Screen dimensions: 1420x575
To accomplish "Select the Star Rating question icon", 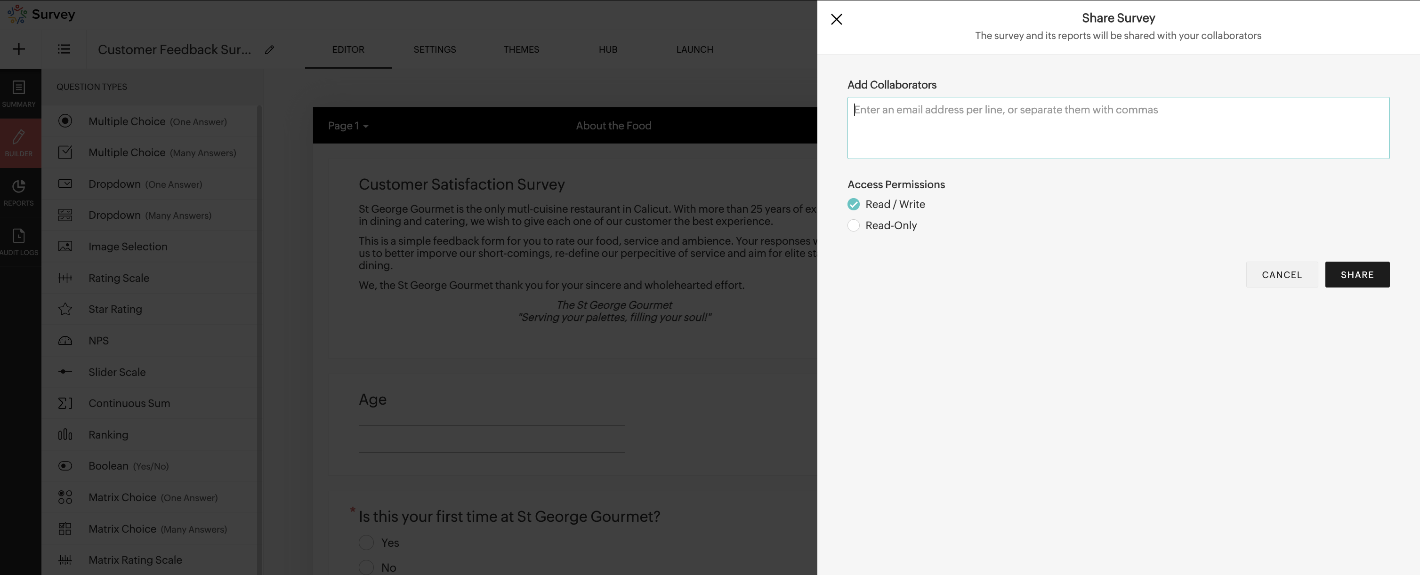I will (x=65, y=309).
